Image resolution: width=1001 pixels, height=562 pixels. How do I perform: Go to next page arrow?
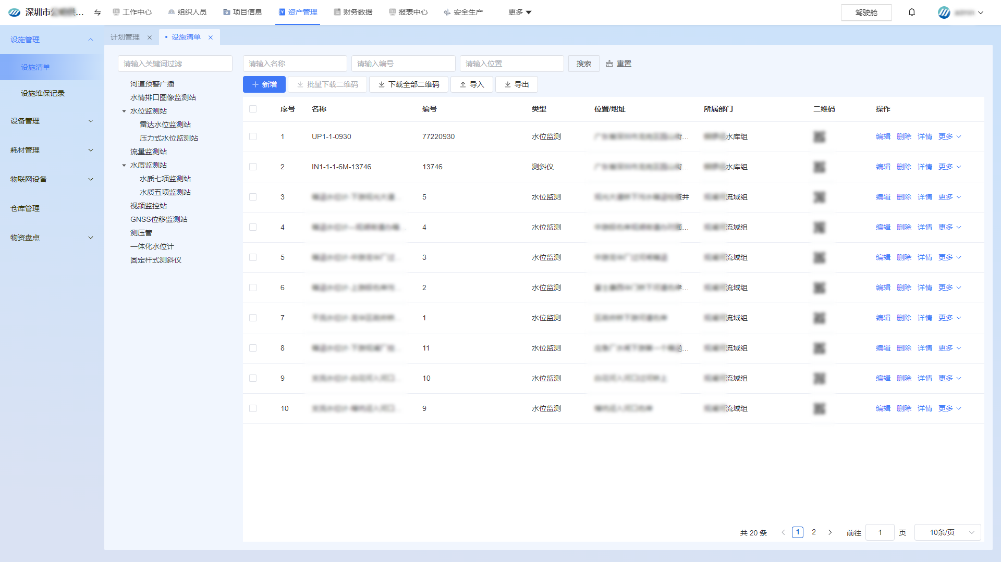[830, 532]
